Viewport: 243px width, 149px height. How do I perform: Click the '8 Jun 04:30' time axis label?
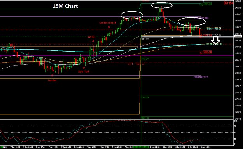point(168,147)
